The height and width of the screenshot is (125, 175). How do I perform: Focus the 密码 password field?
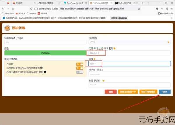click(x=129, y=85)
